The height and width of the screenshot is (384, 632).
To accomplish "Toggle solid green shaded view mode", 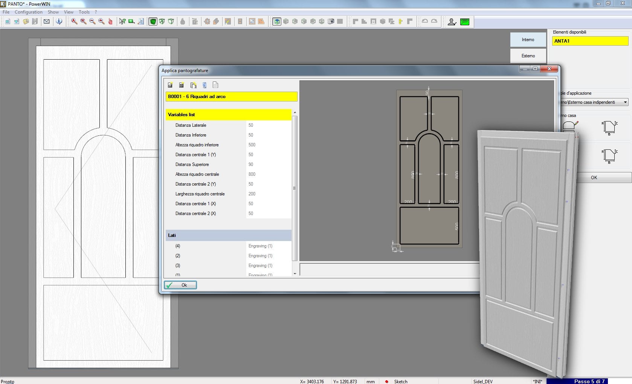I will click(153, 22).
